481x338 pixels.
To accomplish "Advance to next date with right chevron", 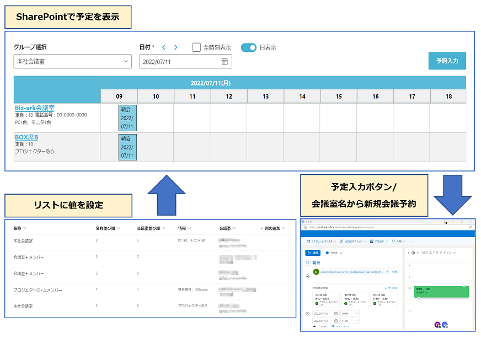I will pyautogui.click(x=175, y=47).
